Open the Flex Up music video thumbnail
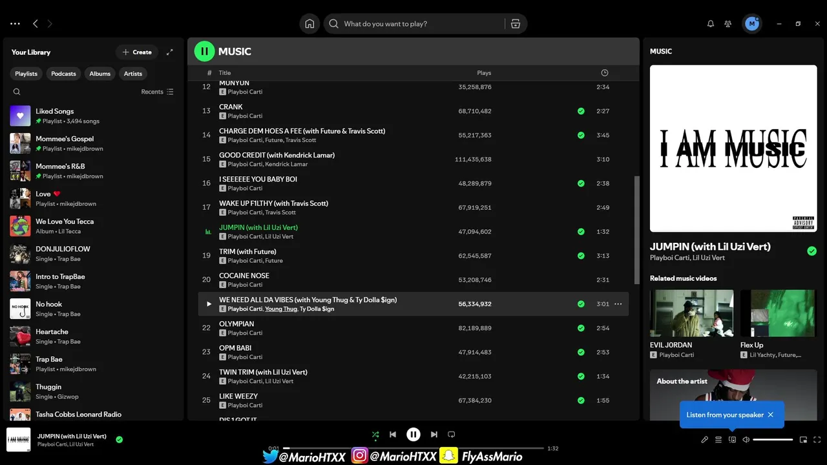827x465 pixels. point(779,313)
